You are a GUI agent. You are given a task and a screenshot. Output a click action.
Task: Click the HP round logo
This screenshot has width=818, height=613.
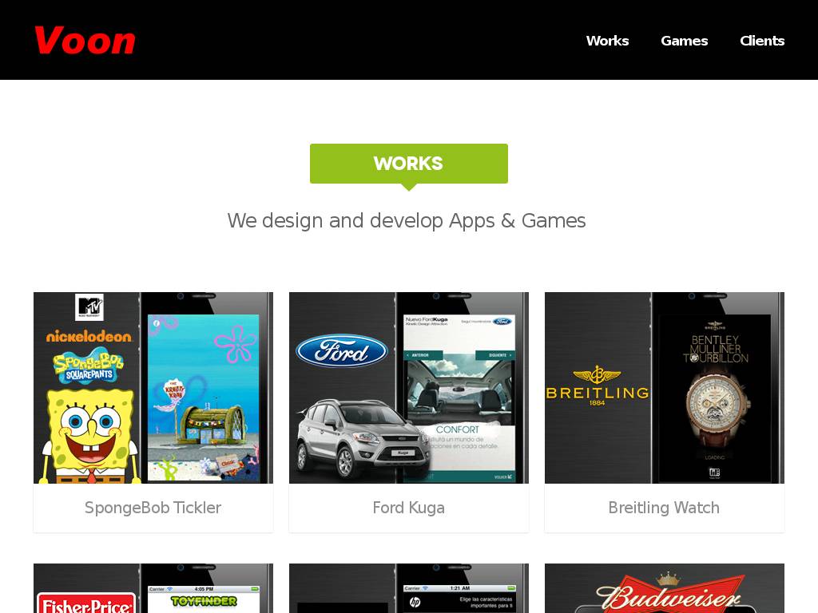point(415,603)
